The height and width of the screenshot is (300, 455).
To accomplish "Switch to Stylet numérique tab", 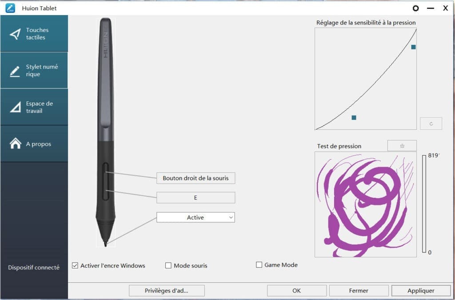I will [x=34, y=71].
